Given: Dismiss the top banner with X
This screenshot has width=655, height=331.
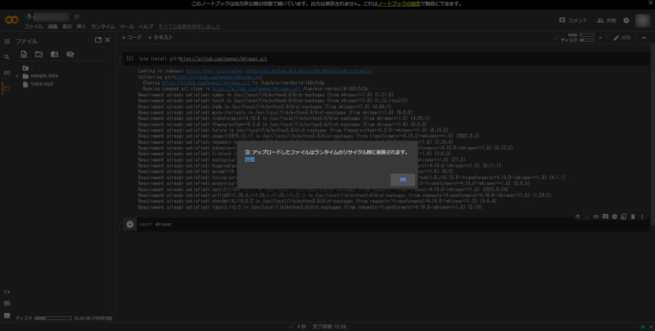Looking at the screenshot, I should point(650,3).
